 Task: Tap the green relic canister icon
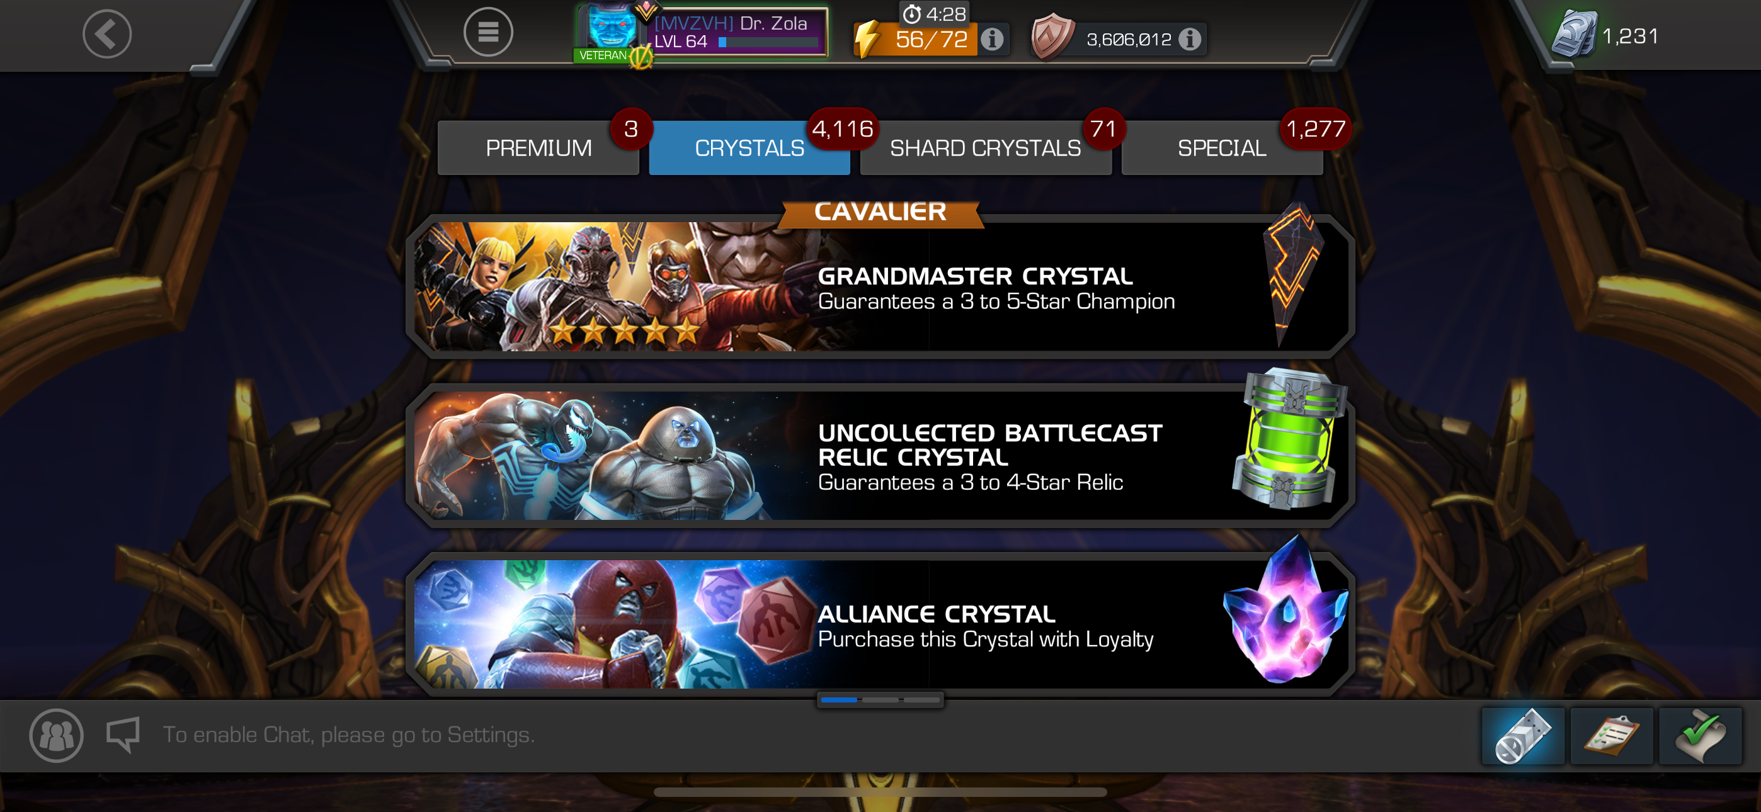(1289, 438)
